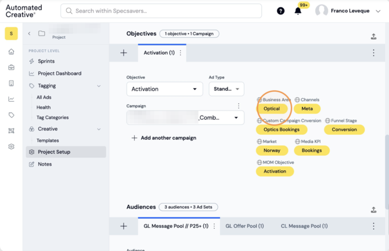
Task: Go back using the left chevron
Action: (x=29, y=34)
